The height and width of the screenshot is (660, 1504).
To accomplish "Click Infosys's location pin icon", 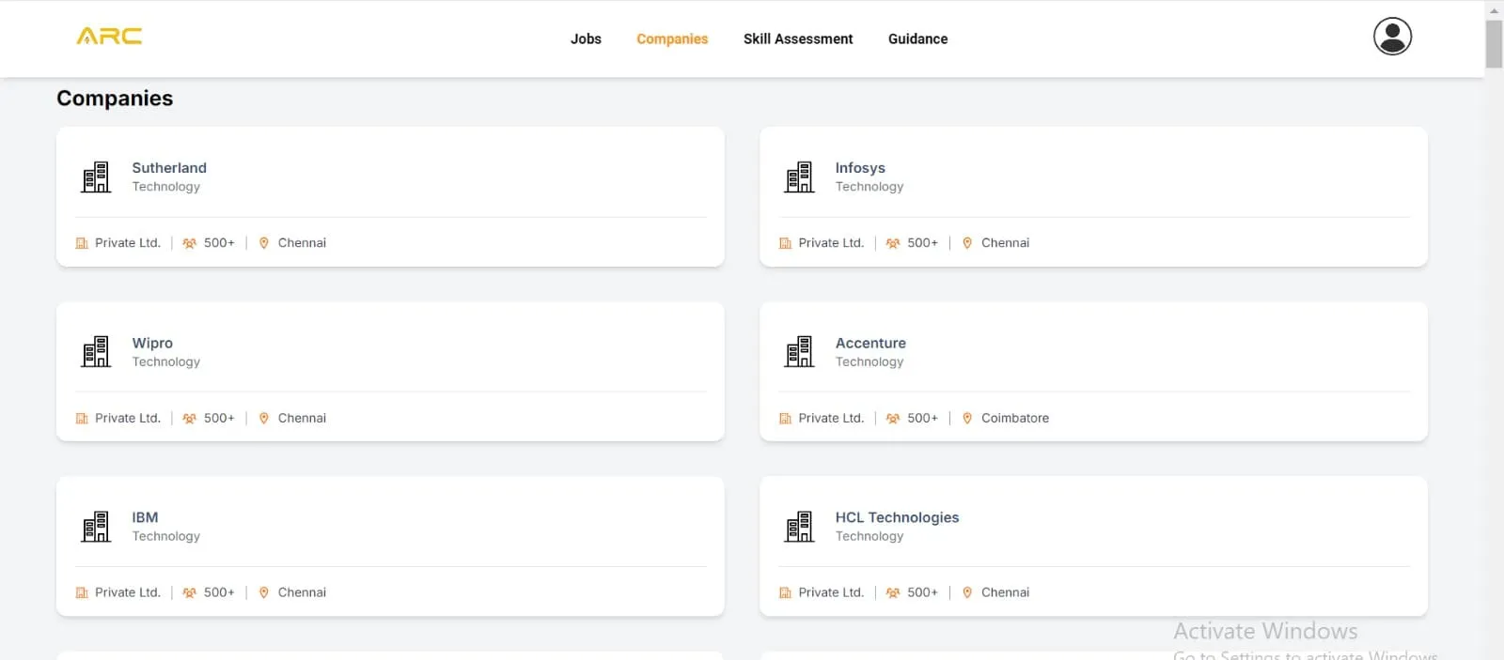I will click(x=967, y=243).
